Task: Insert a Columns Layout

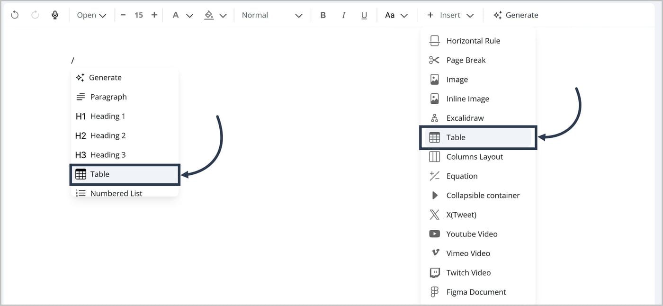Action: 478,157
